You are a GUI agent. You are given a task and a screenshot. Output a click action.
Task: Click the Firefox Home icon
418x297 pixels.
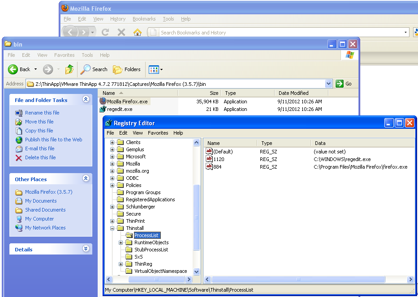tap(138, 32)
